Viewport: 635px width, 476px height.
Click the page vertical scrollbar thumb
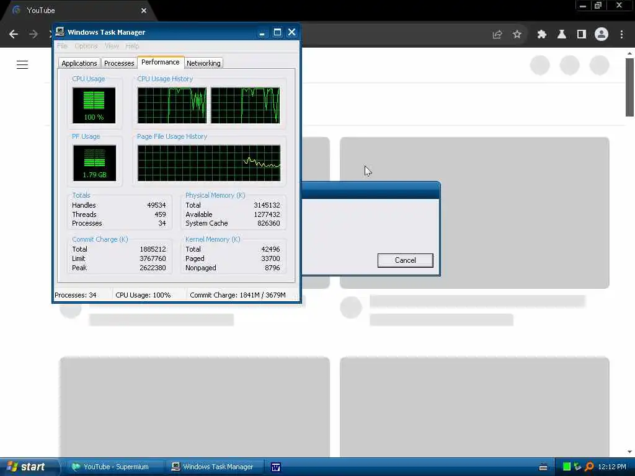point(629,87)
